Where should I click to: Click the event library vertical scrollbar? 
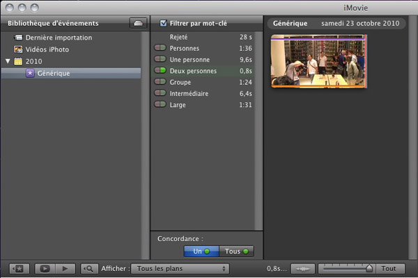click(146, 145)
